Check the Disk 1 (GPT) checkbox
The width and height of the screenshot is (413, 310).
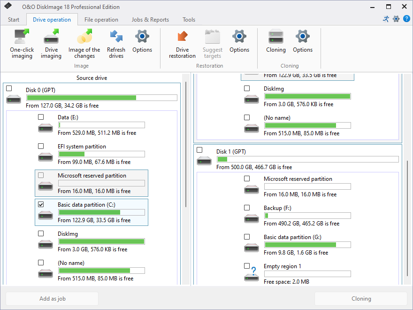[x=199, y=150]
